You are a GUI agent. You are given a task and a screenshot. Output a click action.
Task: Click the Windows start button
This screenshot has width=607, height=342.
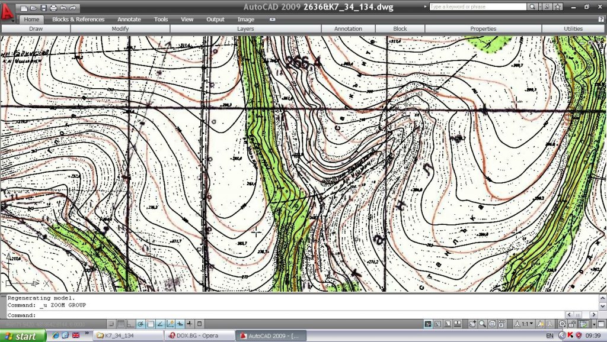click(x=23, y=336)
